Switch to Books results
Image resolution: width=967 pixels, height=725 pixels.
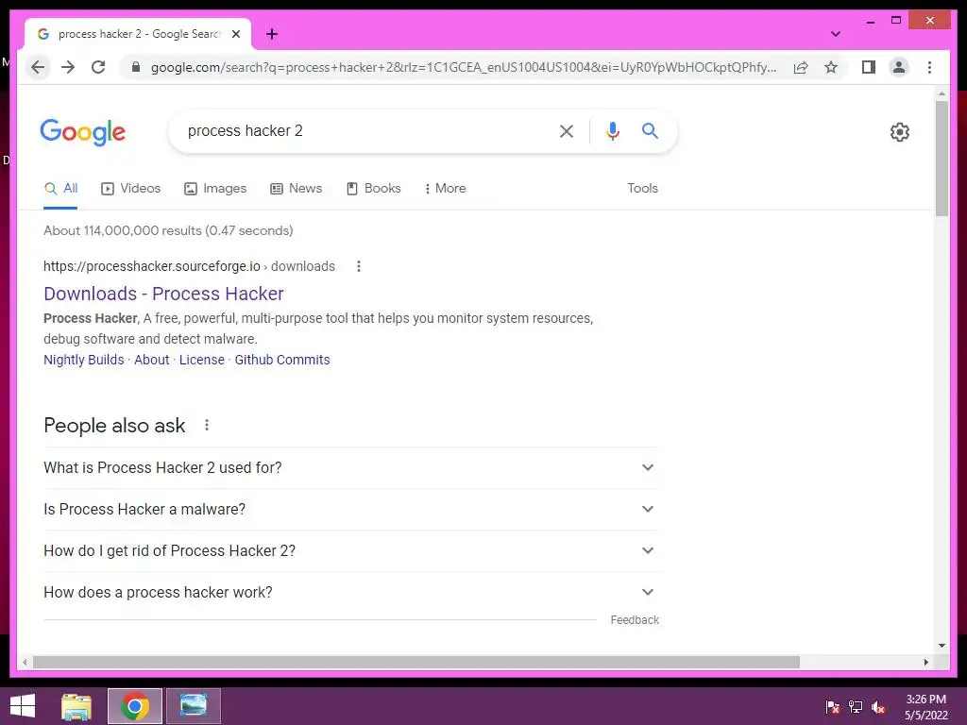374,189
